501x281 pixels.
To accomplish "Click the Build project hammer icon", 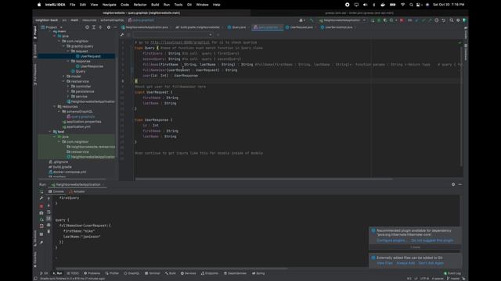I will tap(312, 20).
